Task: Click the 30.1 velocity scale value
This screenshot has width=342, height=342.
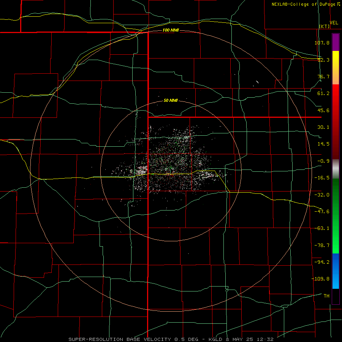Action: 323,127
